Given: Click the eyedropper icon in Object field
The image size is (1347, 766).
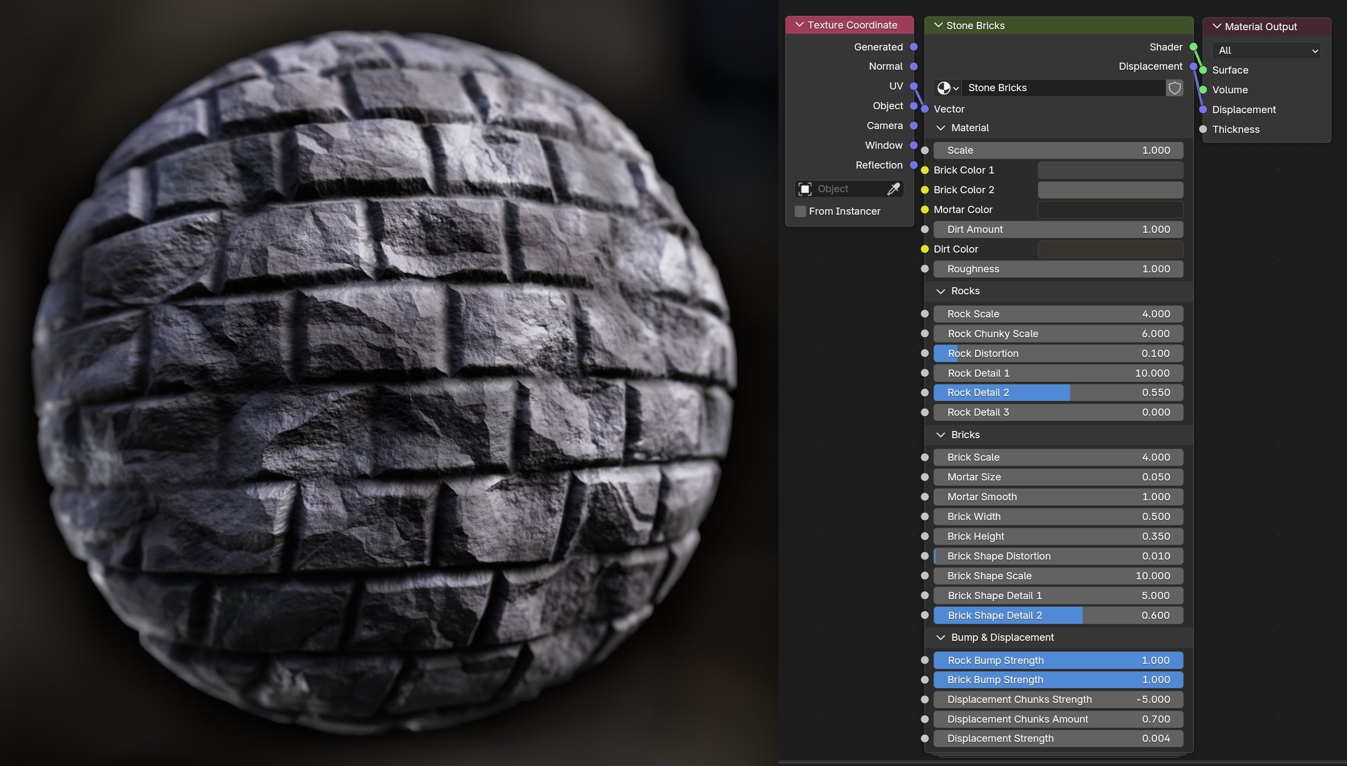Looking at the screenshot, I should click(x=893, y=189).
